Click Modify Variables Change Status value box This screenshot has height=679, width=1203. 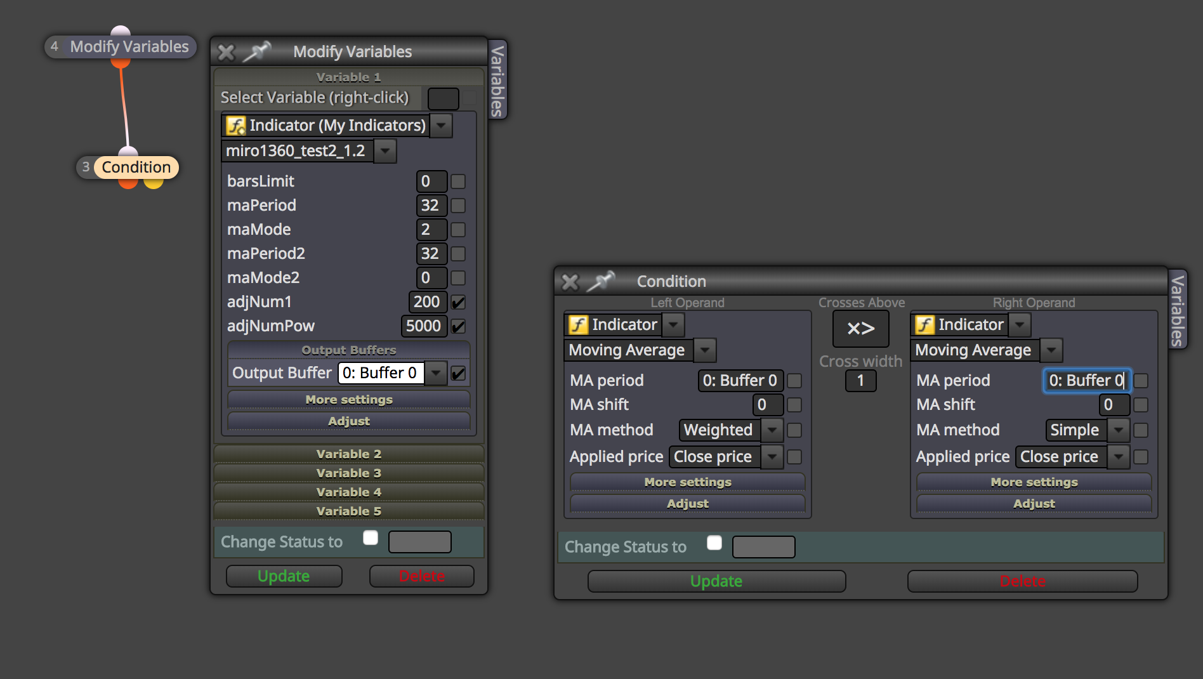pos(420,542)
